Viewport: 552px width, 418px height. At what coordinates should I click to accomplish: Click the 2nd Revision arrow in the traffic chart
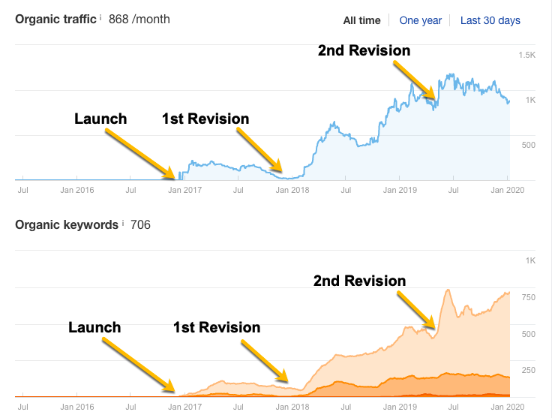(x=414, y=79)
